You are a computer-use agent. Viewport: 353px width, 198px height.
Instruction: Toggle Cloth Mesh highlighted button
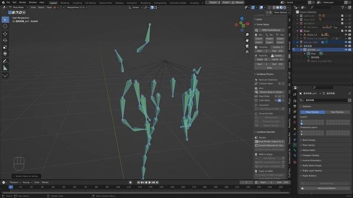280,101
